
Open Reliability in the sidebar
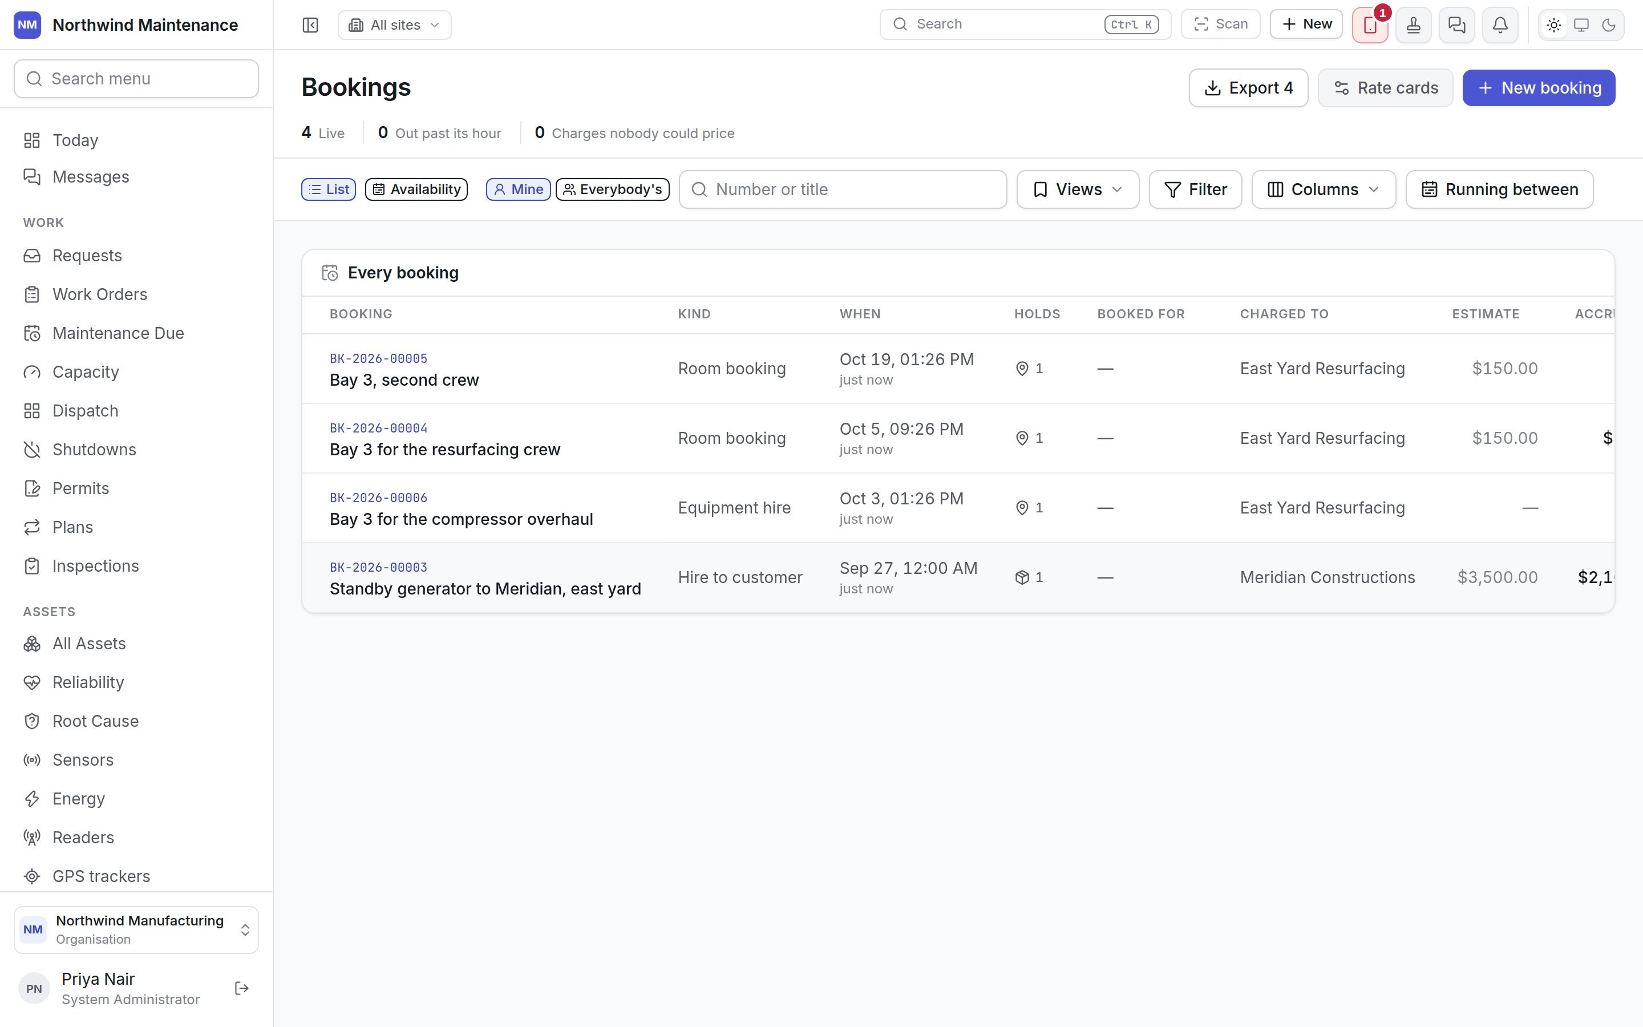click(136, 682)
